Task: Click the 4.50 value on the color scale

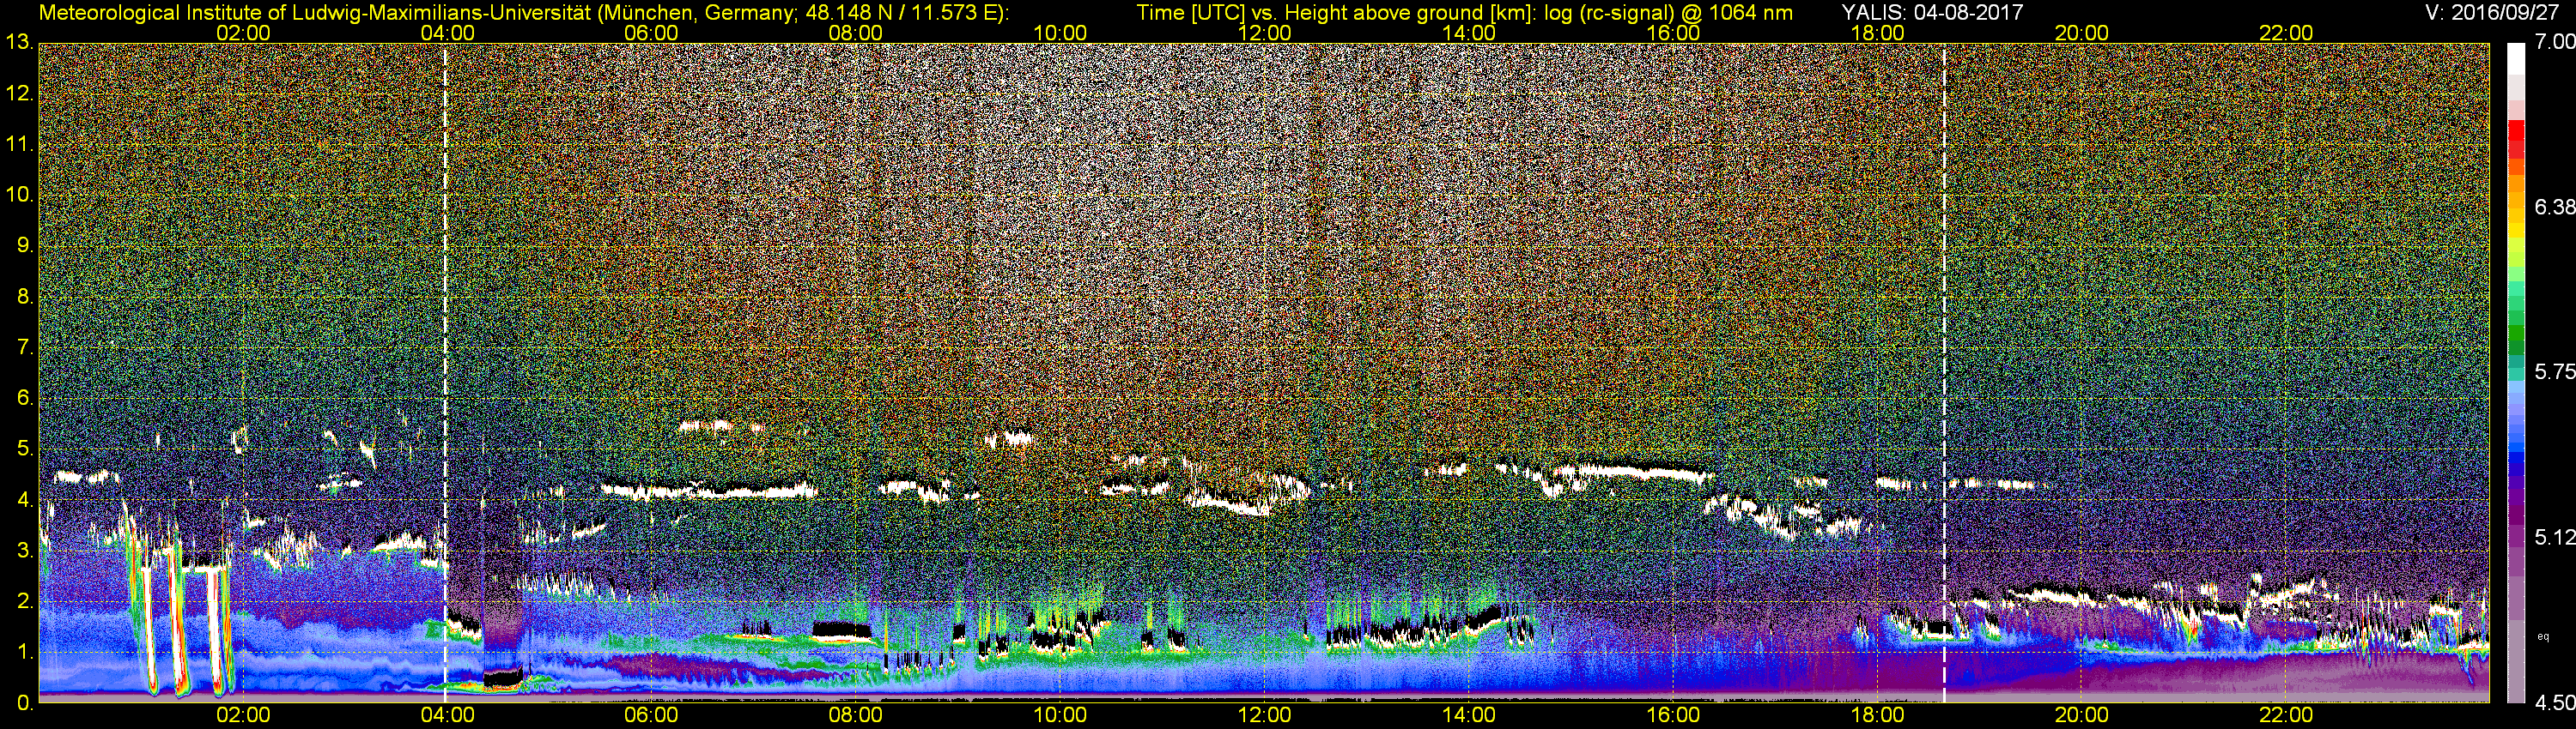Action: coord(2555,703)
